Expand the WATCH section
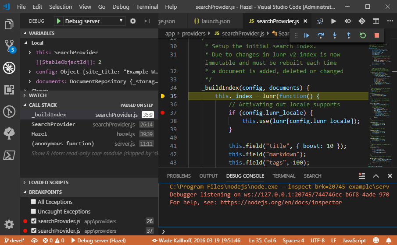Image resolution: width=397 pixels, height=245 pixels. pyautogui.click(x=38, y=95)
